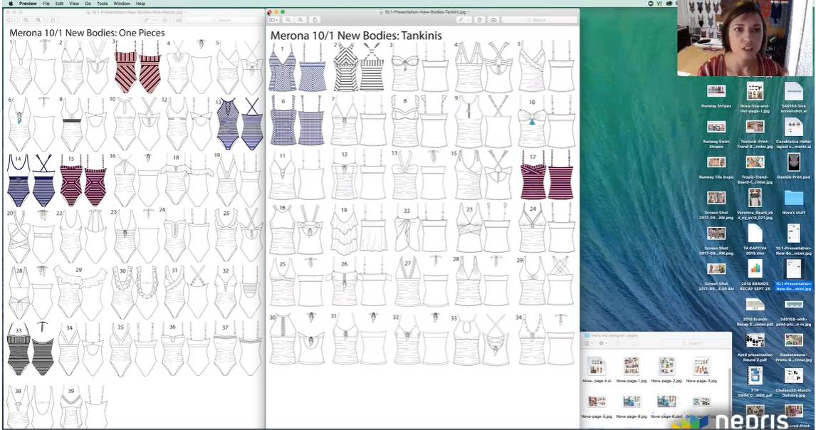Screen dimensions: 816x430
Task: Open the Edit menu
Action: coord(59,4)
